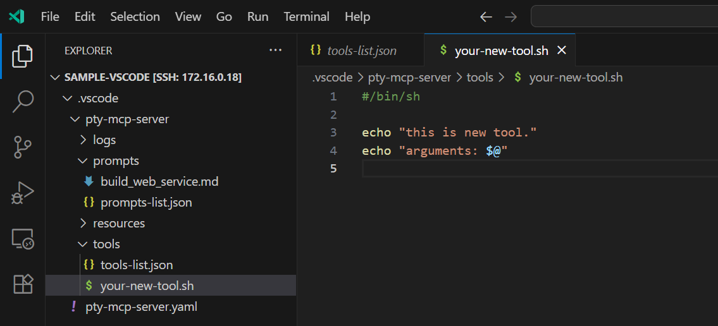This screenshot has width=718, height=326.
Task: Collapse the SAMPLE-VSCODE workspace root
Action: coord(171,77)
